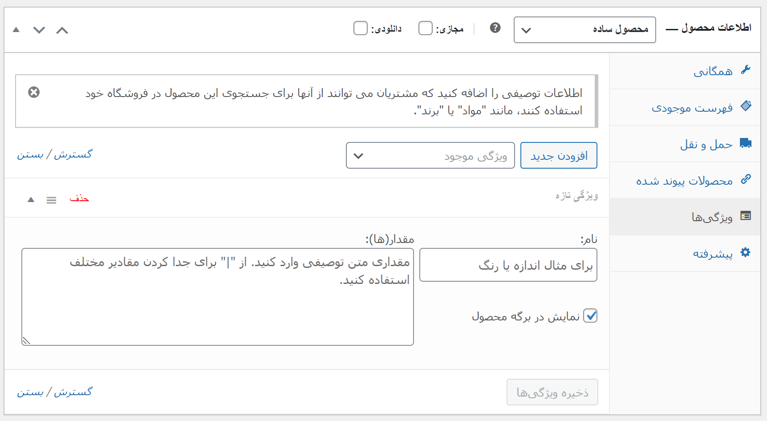
Task: Click the gear icon beside پیشرفته
Action: click(x=746, y=252)
